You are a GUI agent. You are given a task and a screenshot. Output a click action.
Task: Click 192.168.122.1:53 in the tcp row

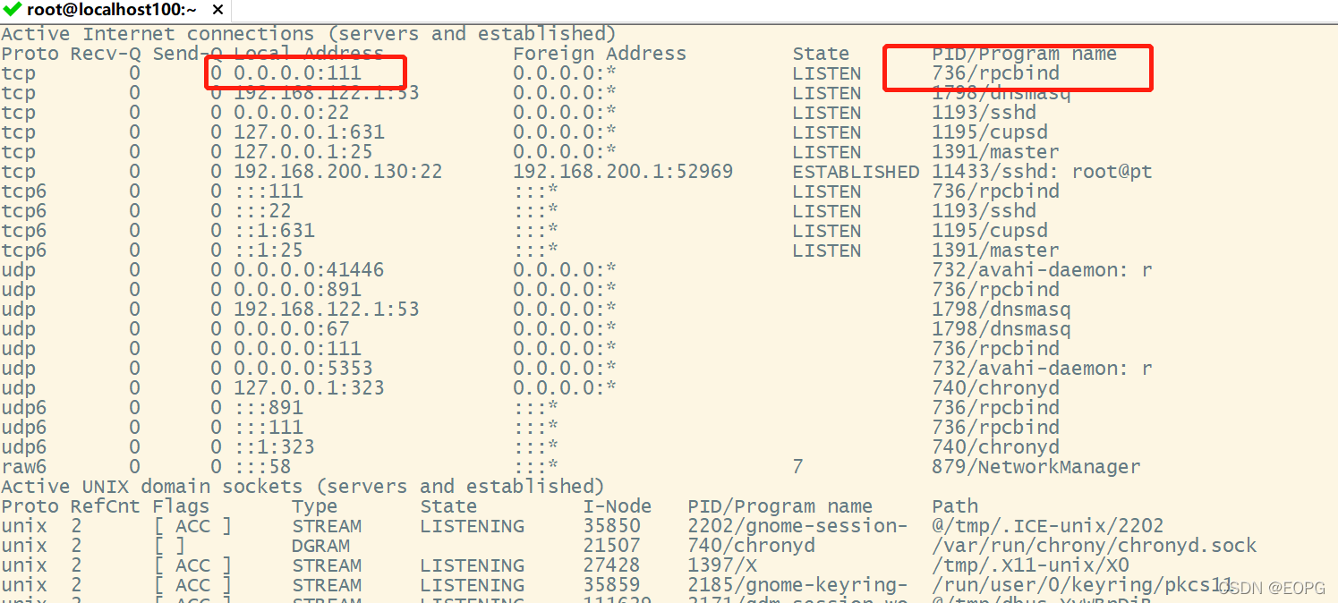pyautogui.click(x=327, y=93)
